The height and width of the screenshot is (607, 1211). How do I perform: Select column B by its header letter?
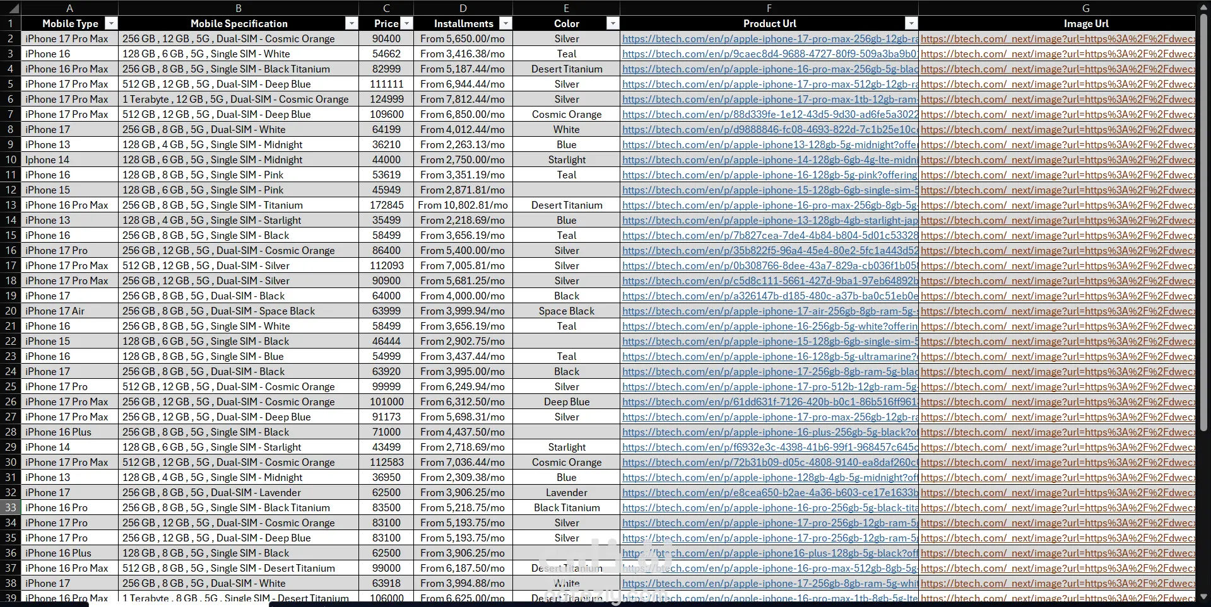coord(239,8)
